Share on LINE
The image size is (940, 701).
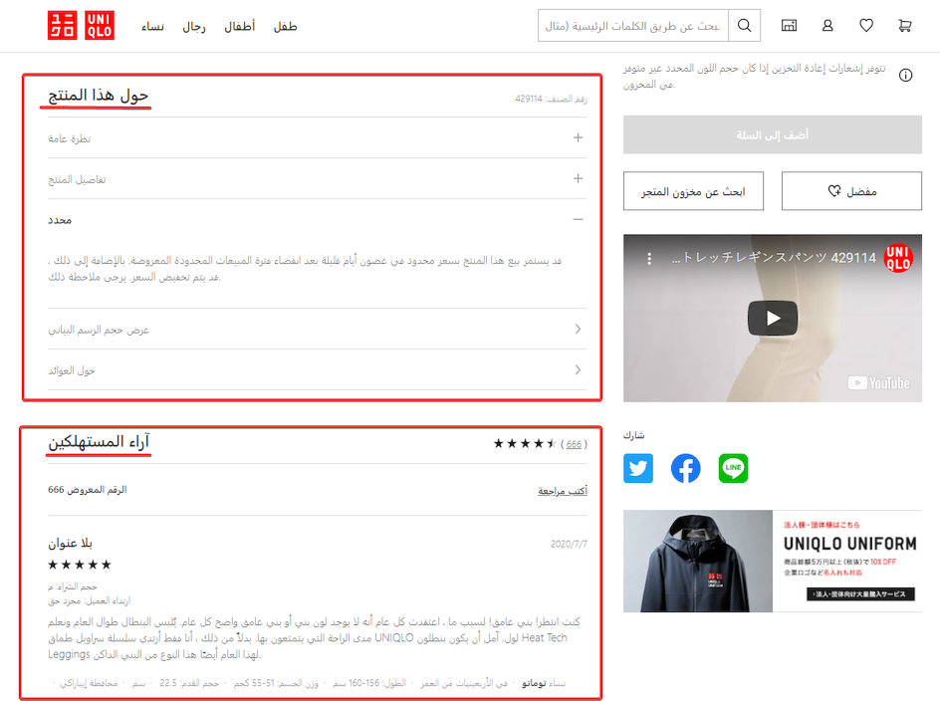click(x=733, y=468)
